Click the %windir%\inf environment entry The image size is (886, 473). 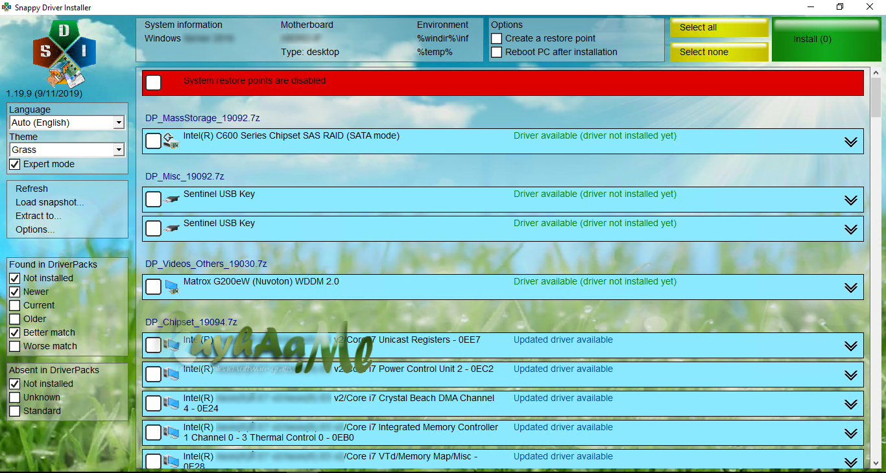point(443,38)
